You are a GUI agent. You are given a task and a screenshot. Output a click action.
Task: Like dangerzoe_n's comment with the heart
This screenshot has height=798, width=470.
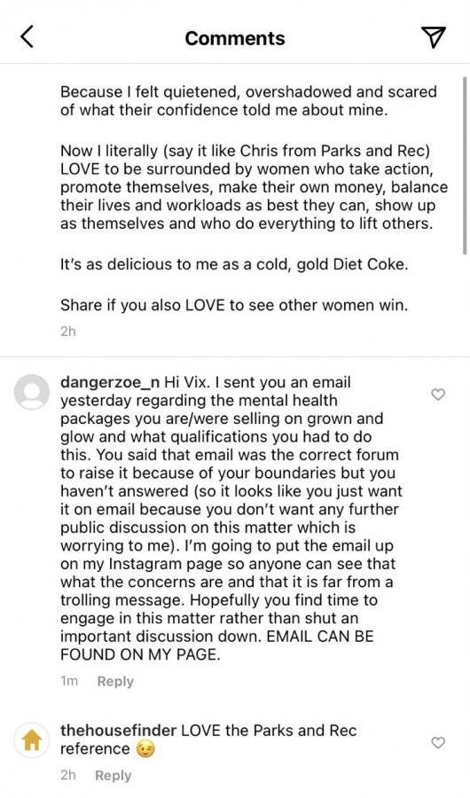438,394
